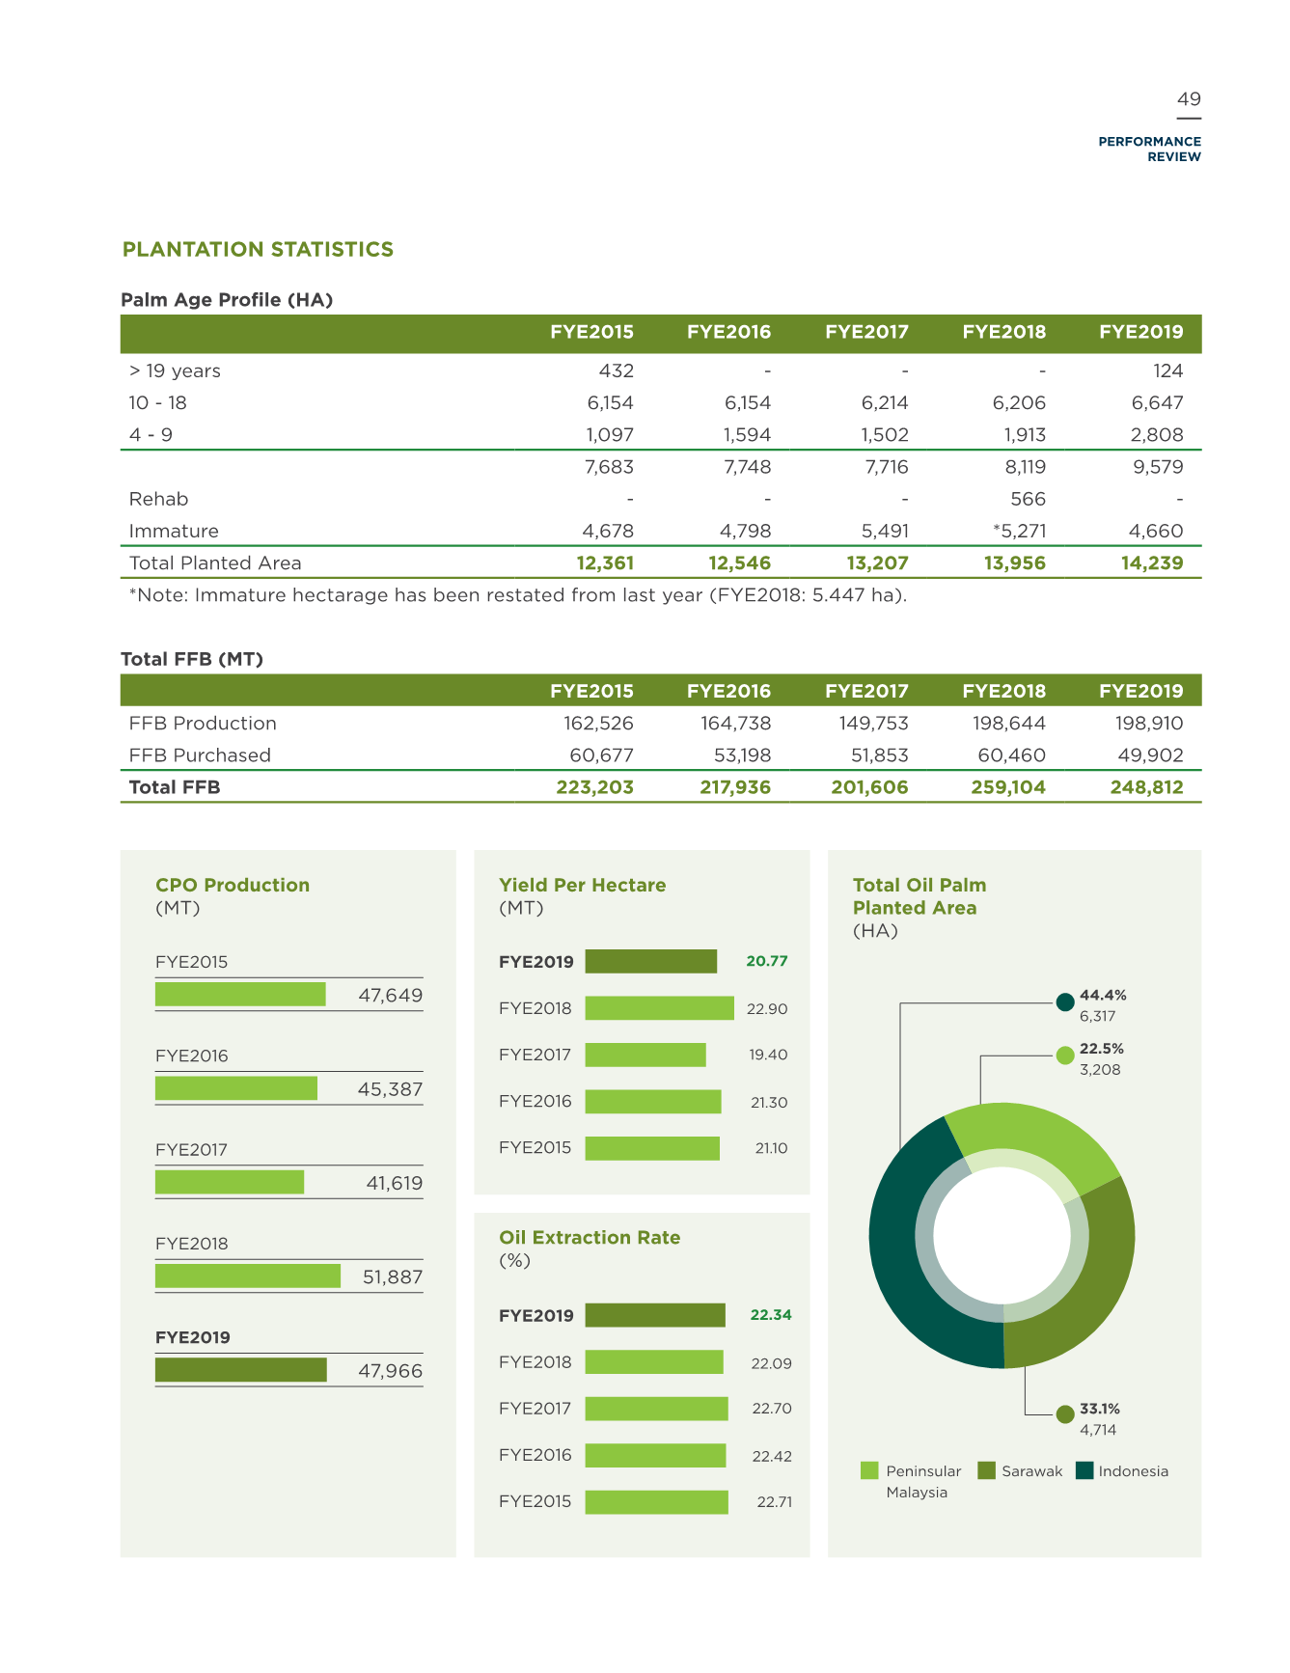Select the yield value 19.40

point(769,1056)
